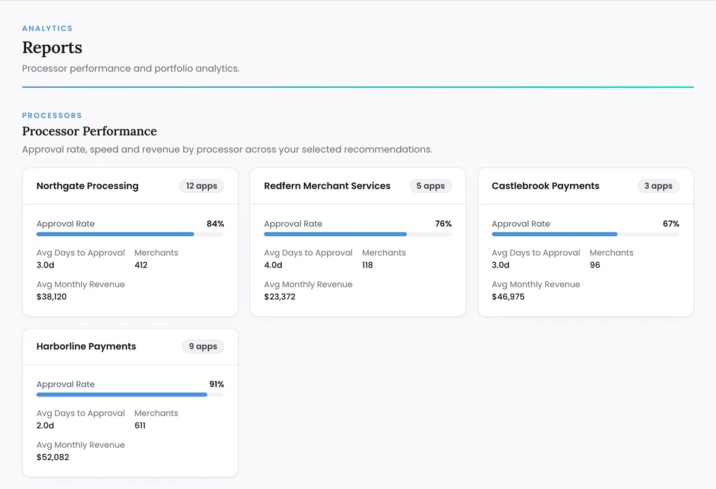Click the 12 apps badge
This screenshot has width=716, height=489.
point(202,186)
